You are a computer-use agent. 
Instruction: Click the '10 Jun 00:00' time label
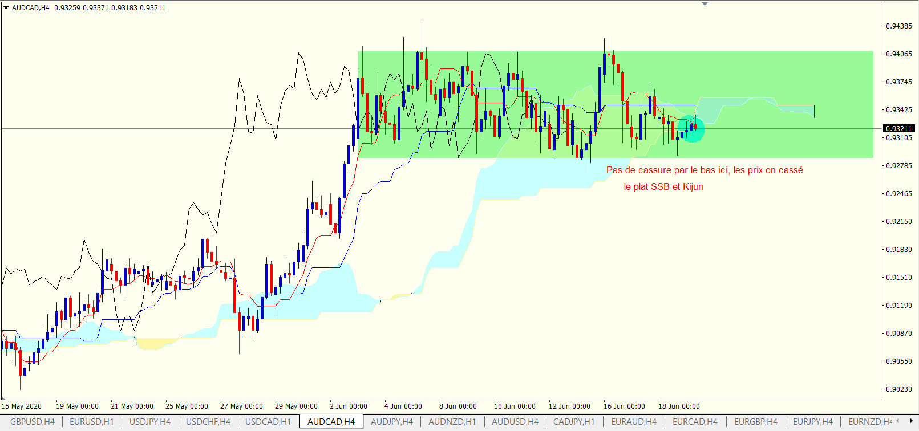515,406
